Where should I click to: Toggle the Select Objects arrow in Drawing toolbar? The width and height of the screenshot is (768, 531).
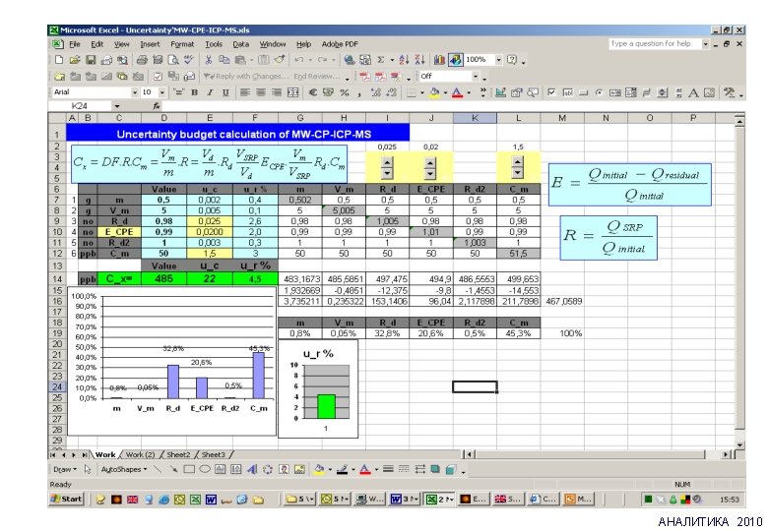pyautogui.click(x=88, y=469)
